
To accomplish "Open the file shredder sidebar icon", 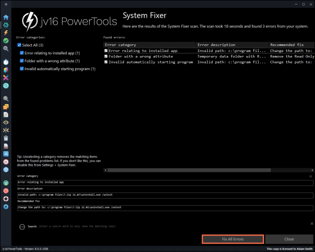I will 6,146.
